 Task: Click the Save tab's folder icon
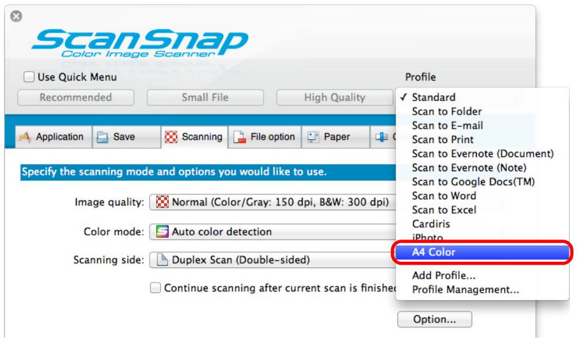pos(102,137)
